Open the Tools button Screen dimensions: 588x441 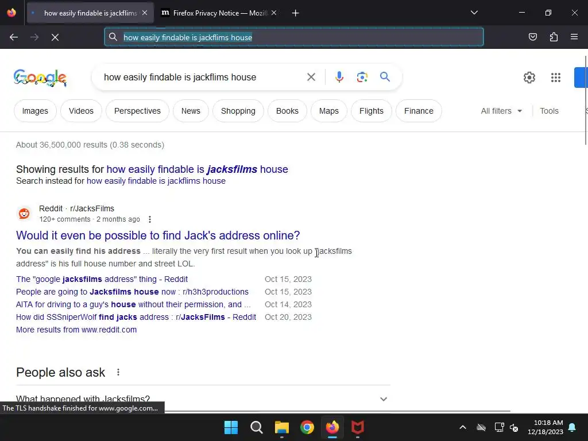(549, 111)
